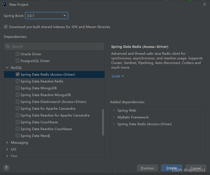Check Spring Data Reactive Couchbase
This screenshot has width=210, height=175.
18,129
